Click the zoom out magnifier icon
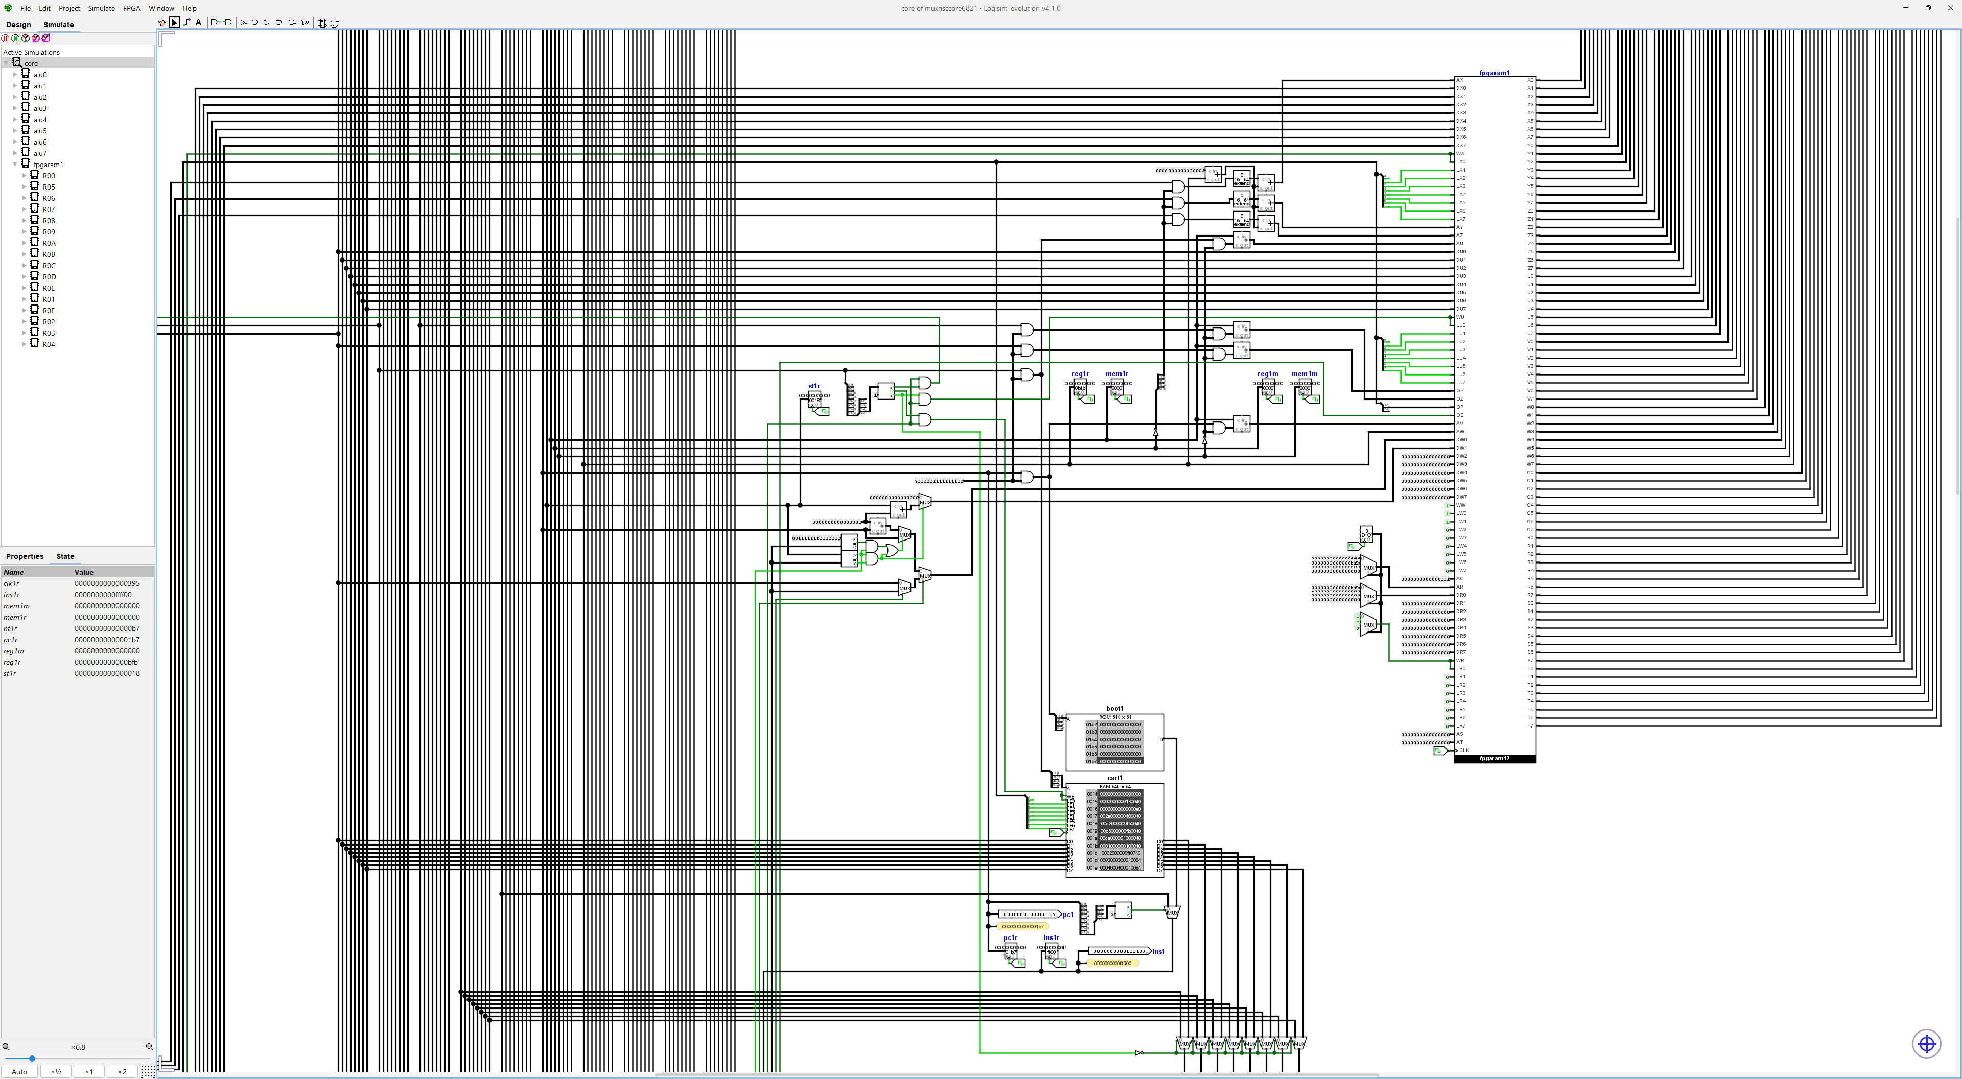This screenshot has width=1962, height=1079. click(6, 1047)
